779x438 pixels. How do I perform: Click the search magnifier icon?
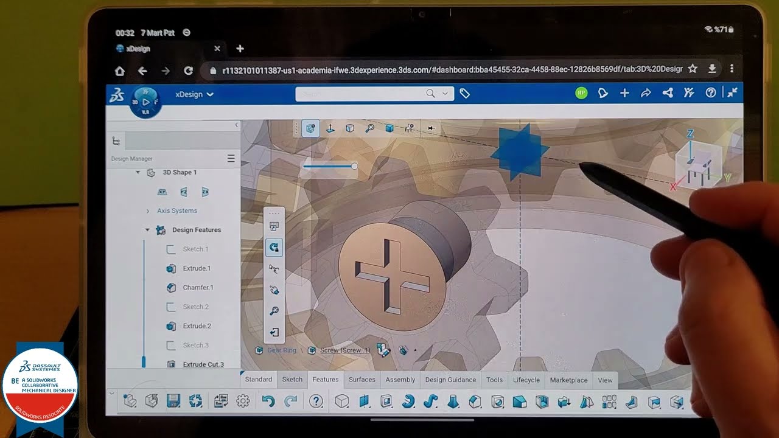(430, 94)
